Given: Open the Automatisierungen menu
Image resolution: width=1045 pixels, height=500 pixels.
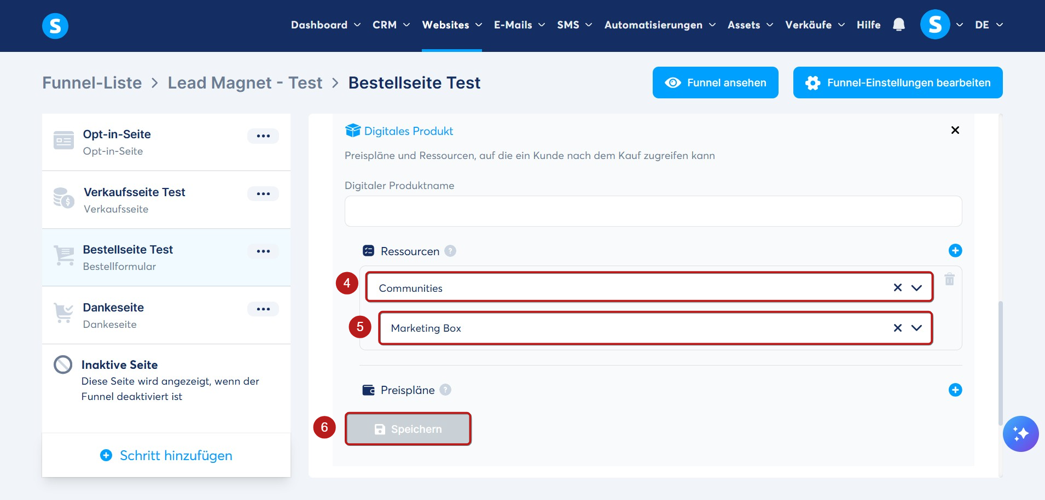Looking at the screenshot, I should coord(660,25).
